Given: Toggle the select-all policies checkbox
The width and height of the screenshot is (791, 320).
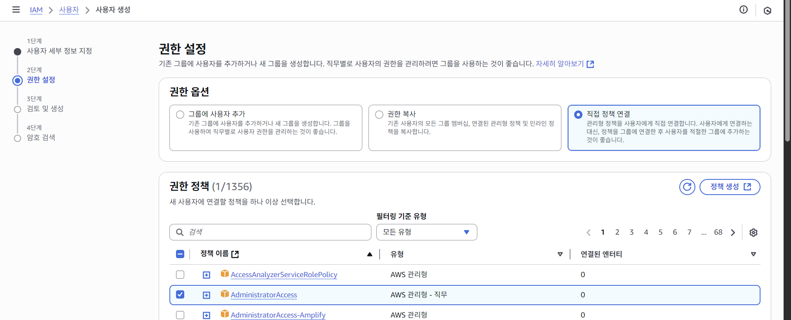Looking at the screenshot, I should pos(180,254).
